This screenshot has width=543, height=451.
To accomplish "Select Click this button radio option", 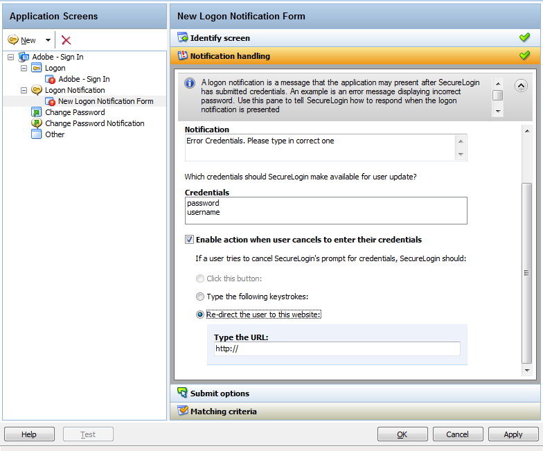I will point(200,278).
